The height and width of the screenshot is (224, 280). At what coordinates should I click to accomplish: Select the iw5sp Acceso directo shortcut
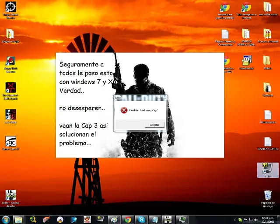click(10, 199)
